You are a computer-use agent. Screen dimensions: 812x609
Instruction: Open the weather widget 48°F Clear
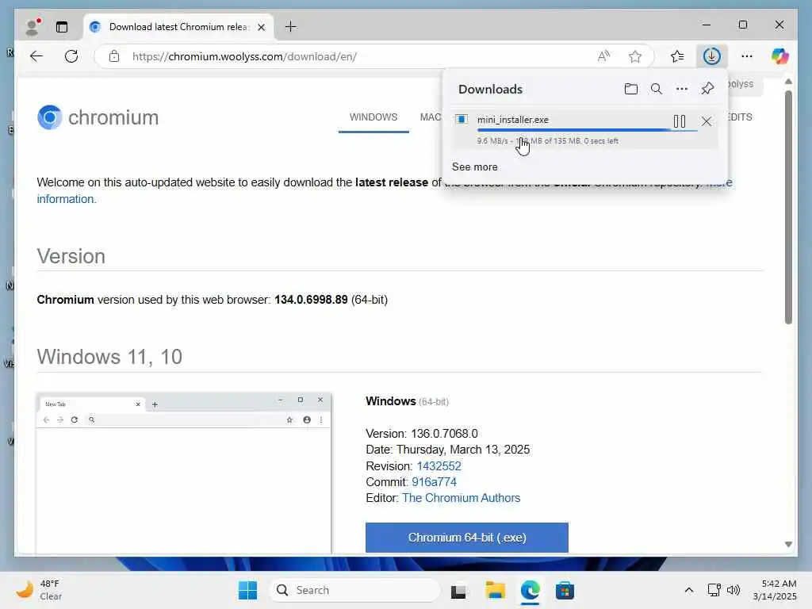click(x=40, y=590)
